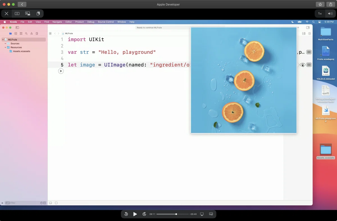Open the Source Control menu

click(106, 22)
